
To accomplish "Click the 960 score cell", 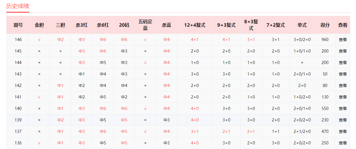I will tap(325, 40).
